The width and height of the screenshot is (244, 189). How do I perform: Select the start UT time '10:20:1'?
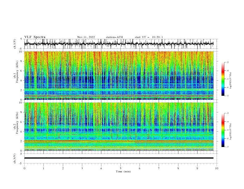(x=157, y=37)
